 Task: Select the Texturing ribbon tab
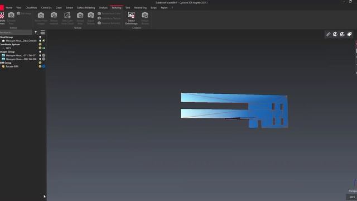point(117,7)
